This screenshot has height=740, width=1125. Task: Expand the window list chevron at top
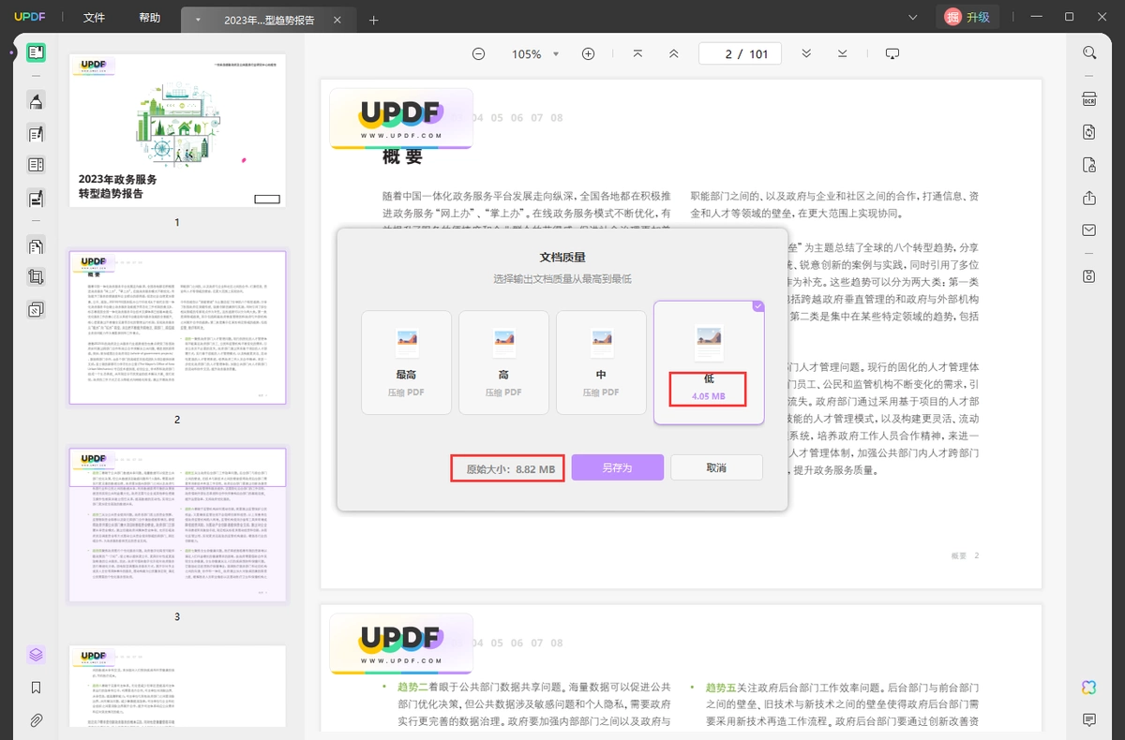pyautogui.click(x=913, y=18)
